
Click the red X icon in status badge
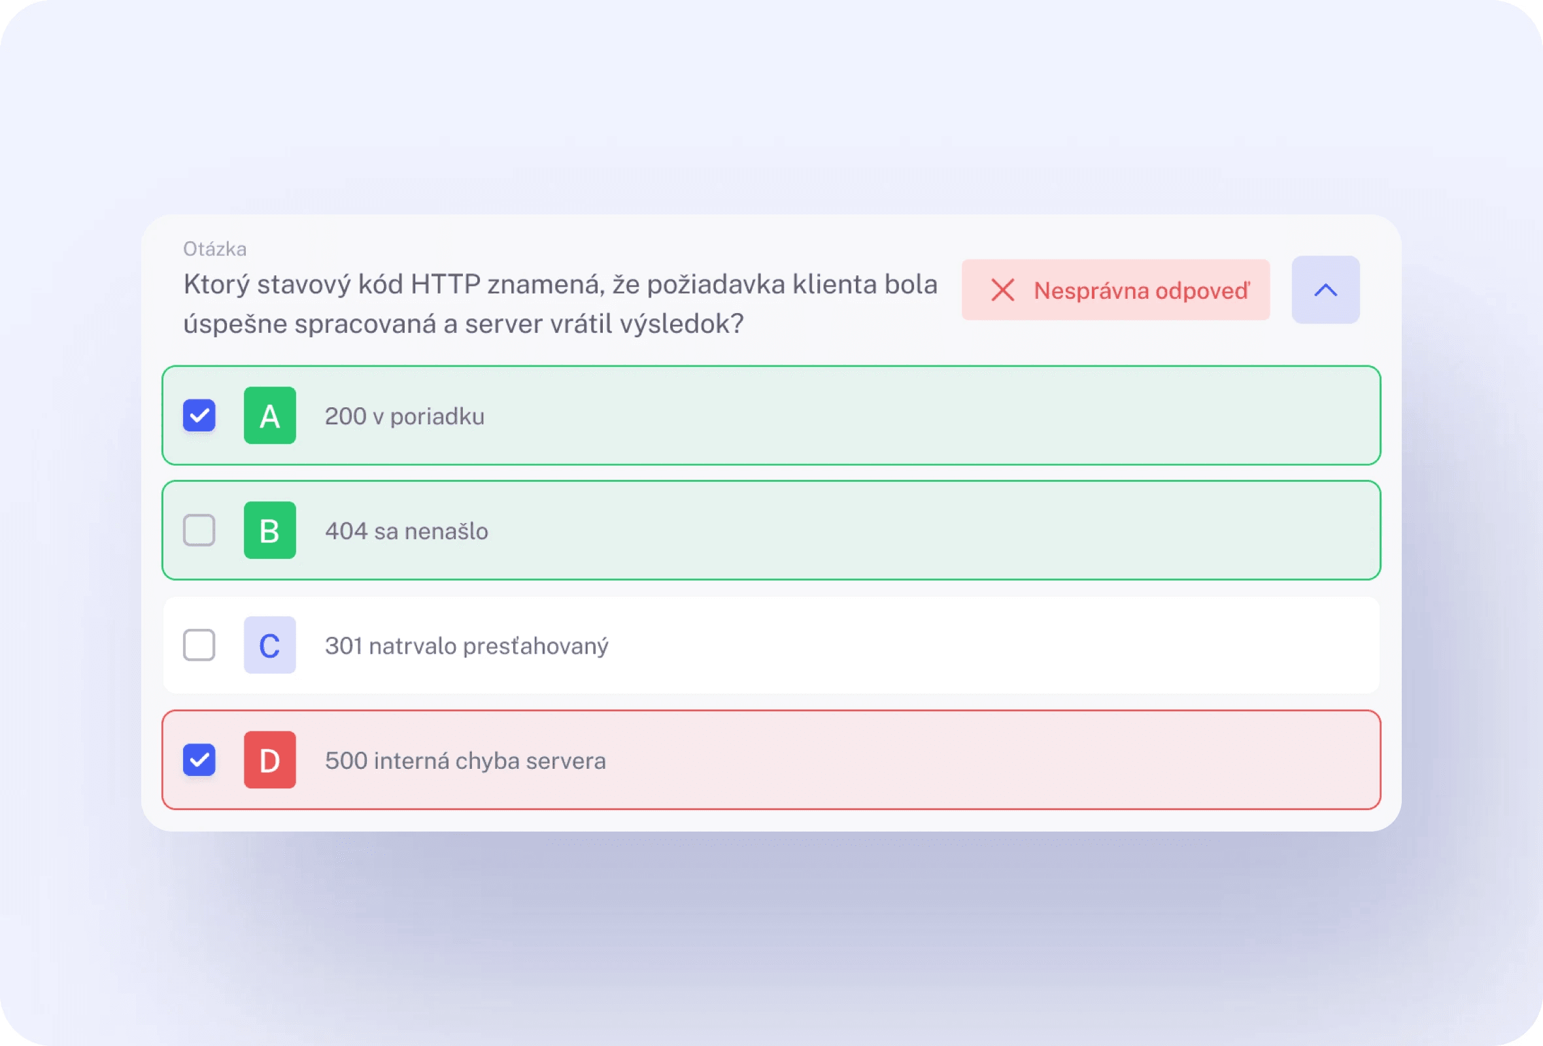(x=1002, y=290)
